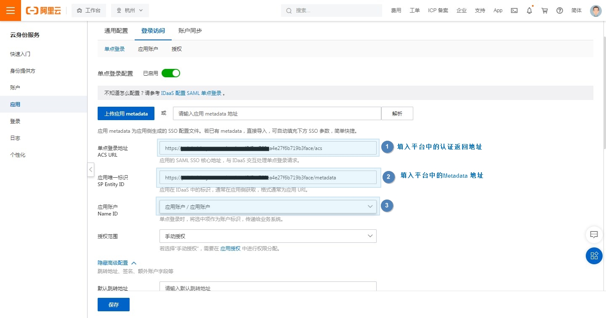Click the 上传应用 metadata button
Viewport: 606px width, 318px height.
[x=126, y=113]
